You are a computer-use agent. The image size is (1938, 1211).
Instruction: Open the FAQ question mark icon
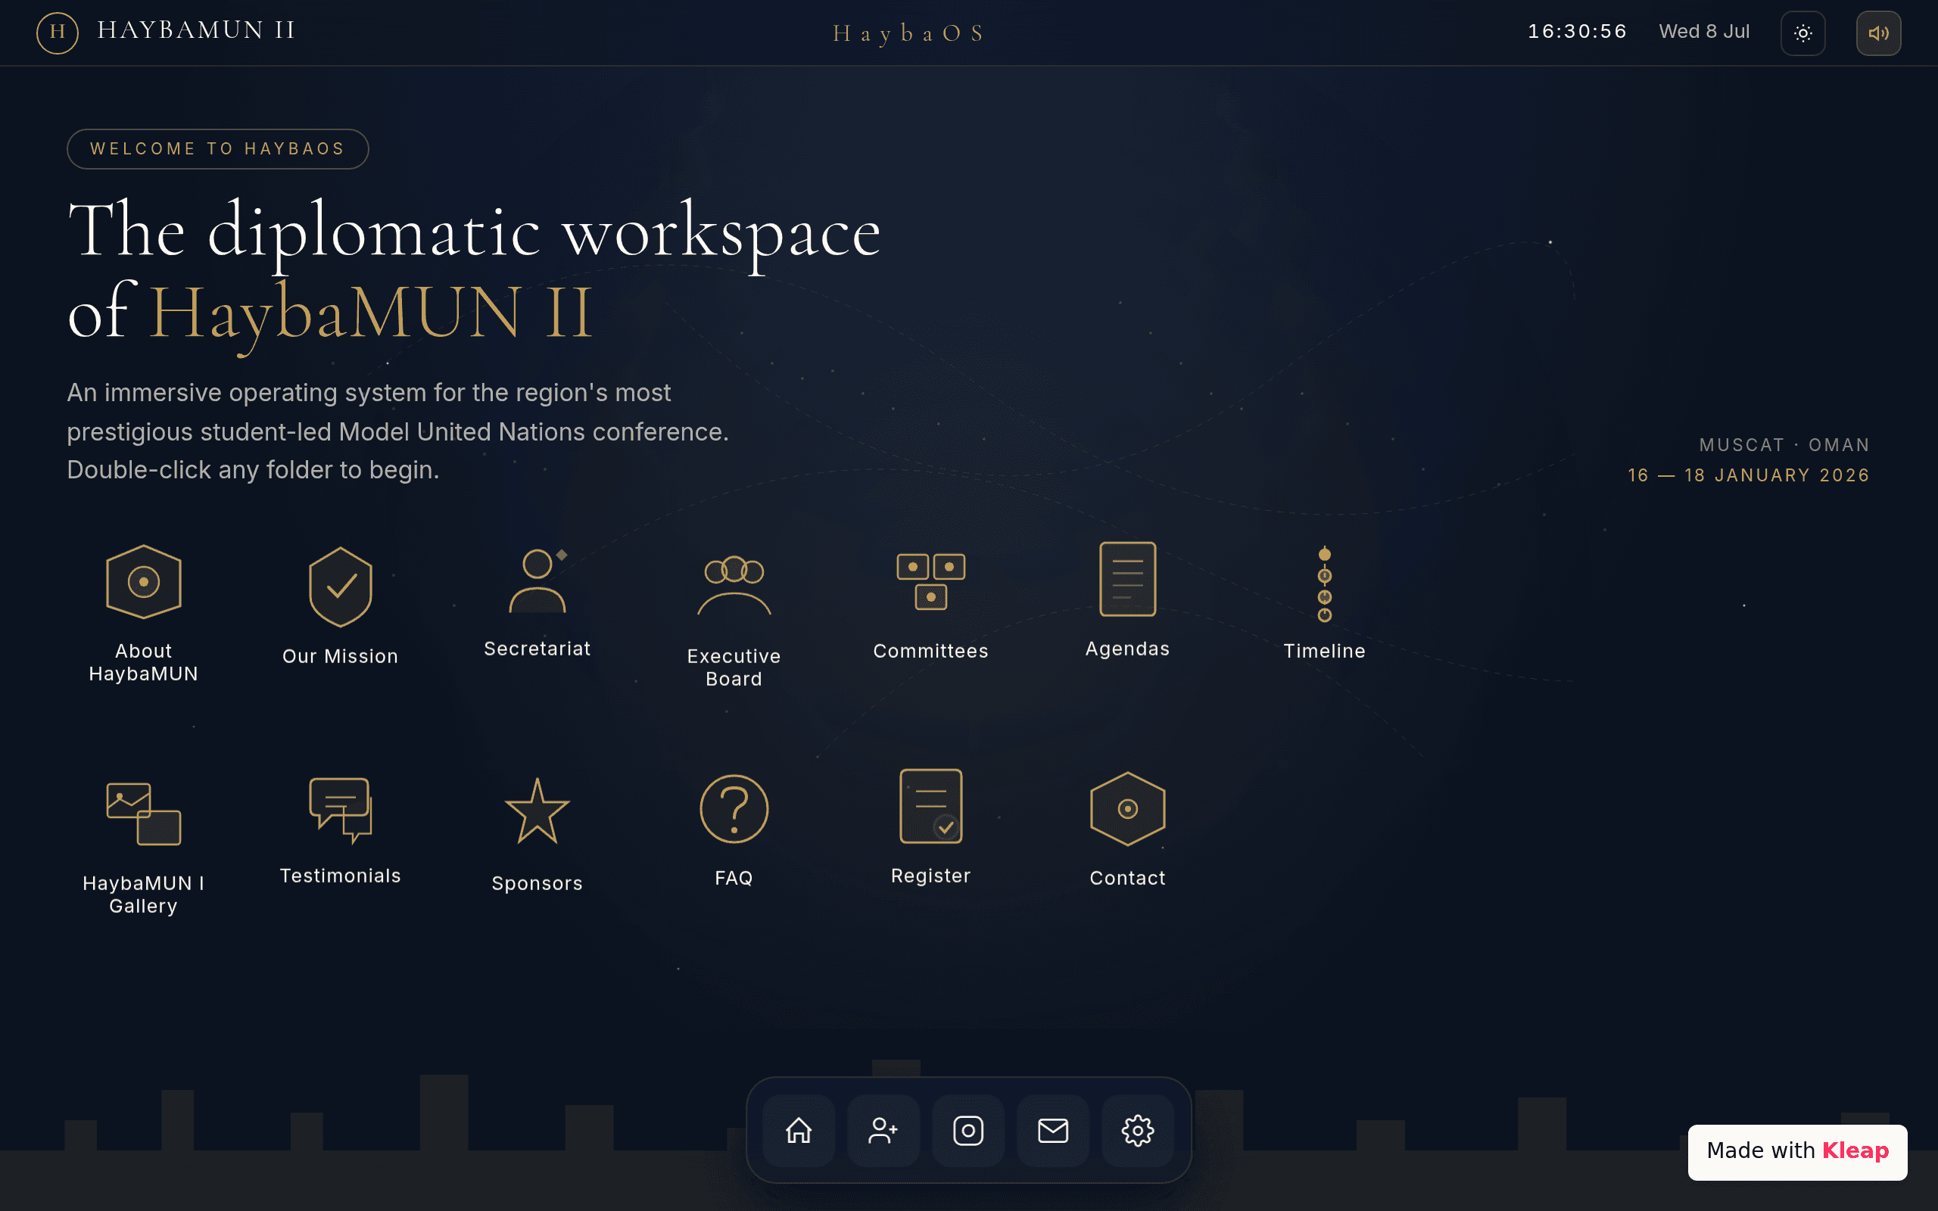point(734,809)
